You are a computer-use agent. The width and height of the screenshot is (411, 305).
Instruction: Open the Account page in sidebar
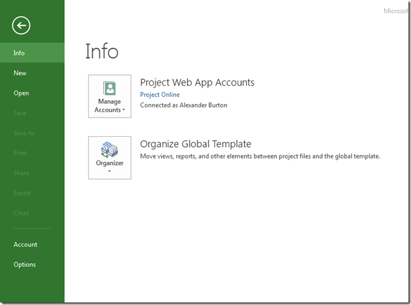(32, 244)
